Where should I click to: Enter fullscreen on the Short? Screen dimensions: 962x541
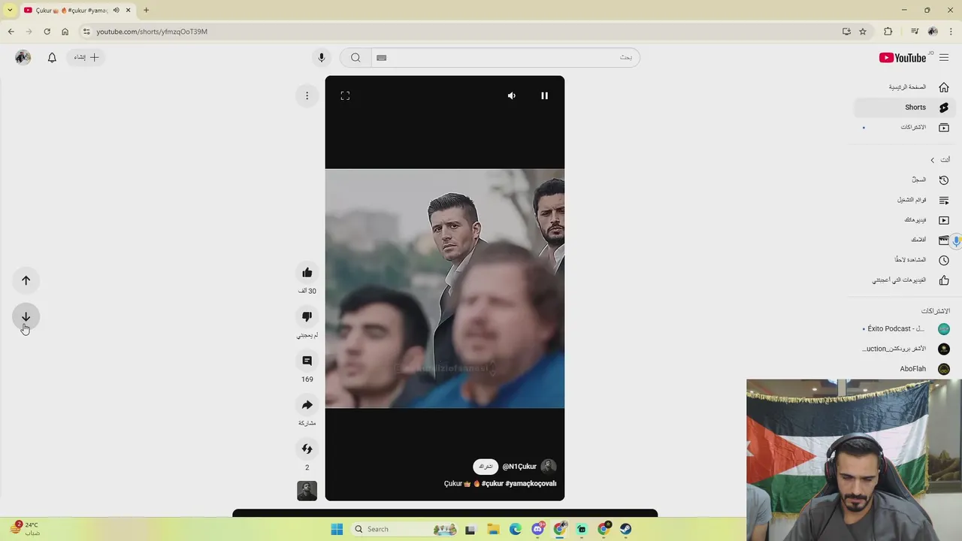345,95
